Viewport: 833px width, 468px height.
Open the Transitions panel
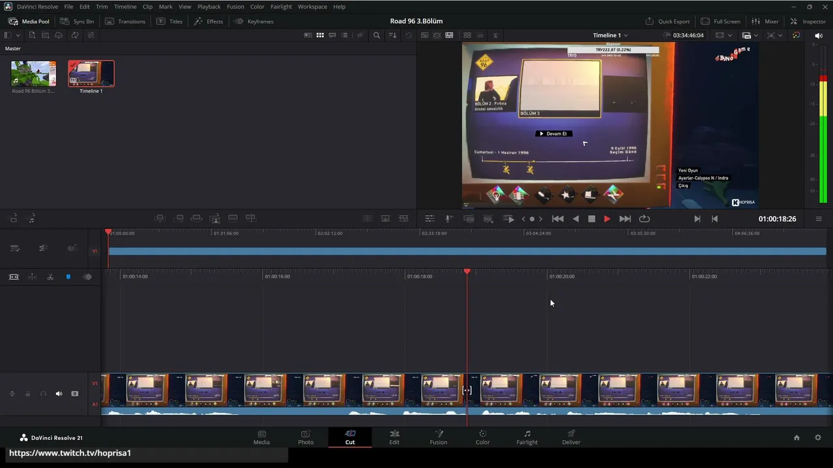click(x=125, y=21)
